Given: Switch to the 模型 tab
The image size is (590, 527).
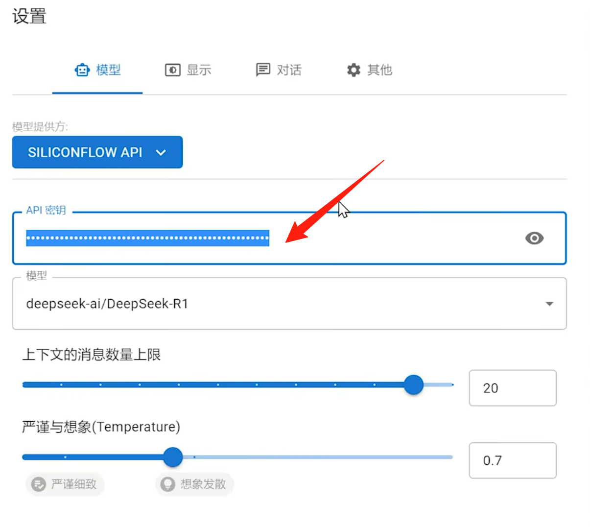Looking at the screenshot, I should [x=97, y=70].
